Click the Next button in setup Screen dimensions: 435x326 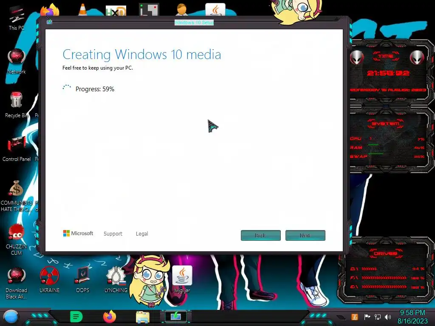305,235
